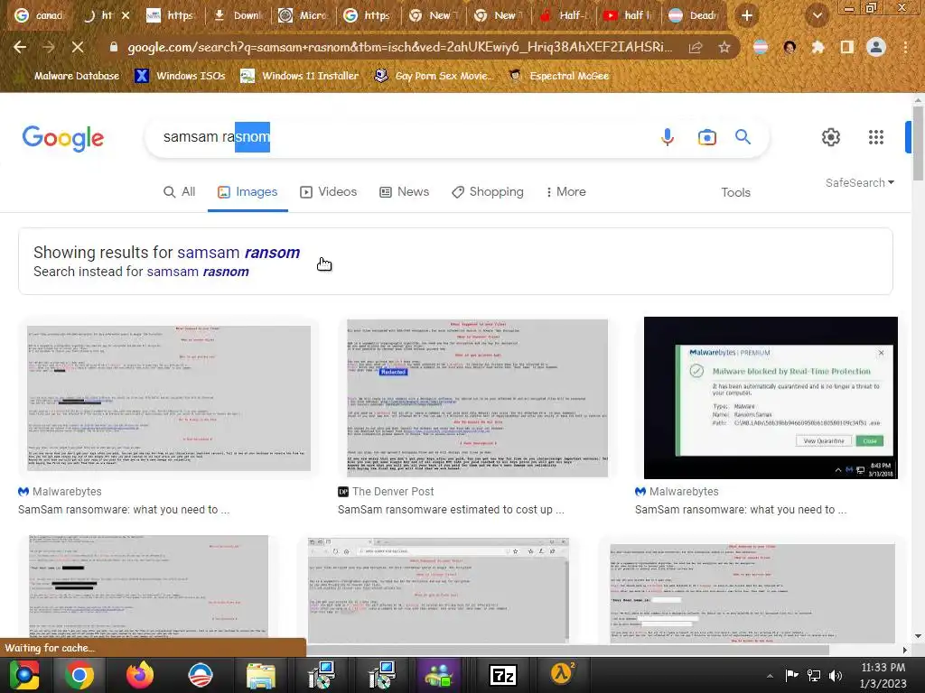925x693 pixels.
Task: Switch to the News results tab
Action: coord(404,192)
